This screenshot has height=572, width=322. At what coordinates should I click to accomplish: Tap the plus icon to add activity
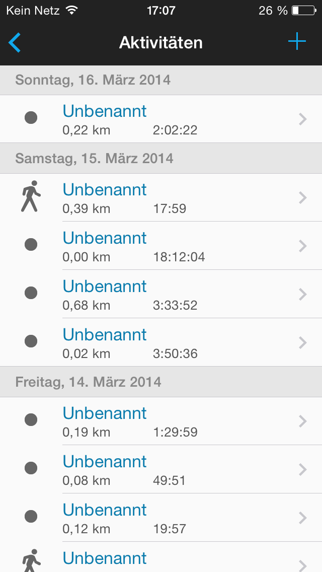pos(297,42)
